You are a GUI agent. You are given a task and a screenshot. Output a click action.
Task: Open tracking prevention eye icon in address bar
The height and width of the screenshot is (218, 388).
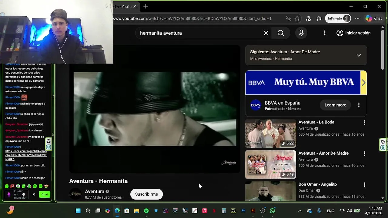click(289, 18)
